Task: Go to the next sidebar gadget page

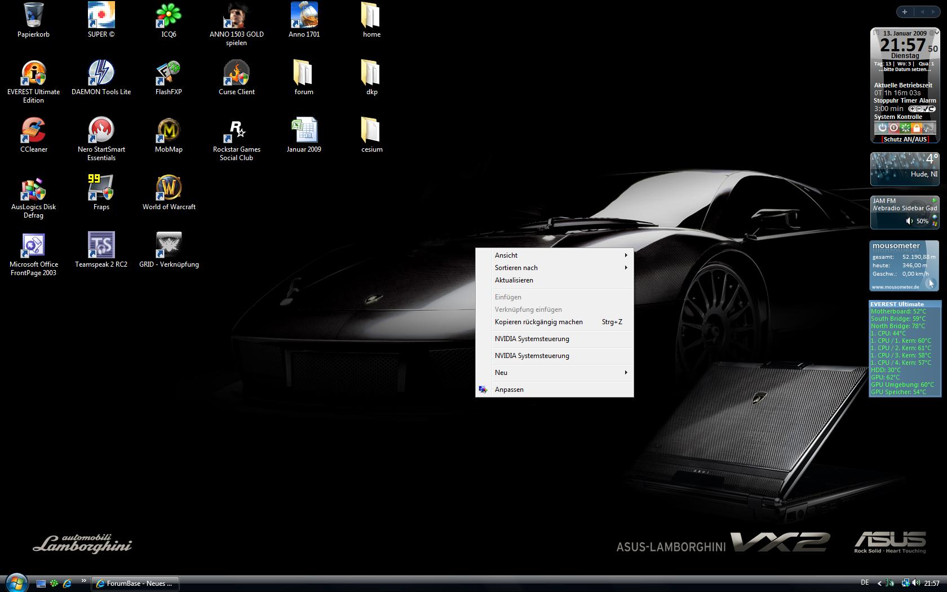Action: [x=935, y=12]
